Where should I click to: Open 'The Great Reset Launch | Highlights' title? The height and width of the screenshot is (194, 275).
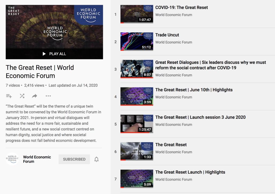[x=190, y=172]
